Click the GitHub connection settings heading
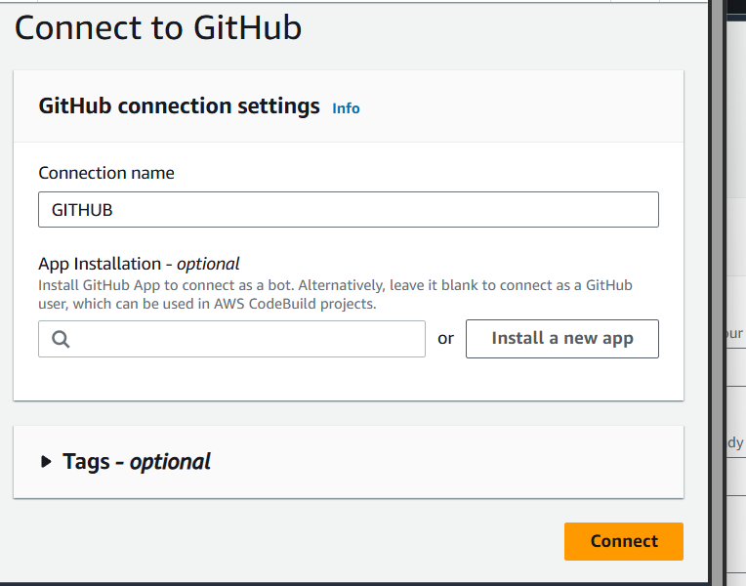The height and width of the screenshot is (586, 746). (179, 106)
